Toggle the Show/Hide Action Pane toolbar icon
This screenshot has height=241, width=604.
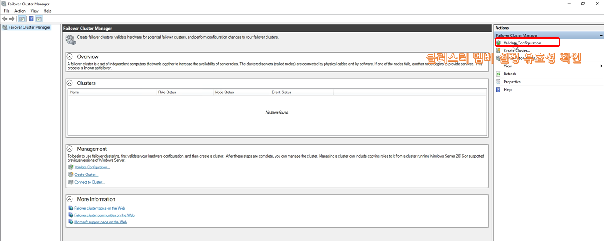click(x=39, y=18)
